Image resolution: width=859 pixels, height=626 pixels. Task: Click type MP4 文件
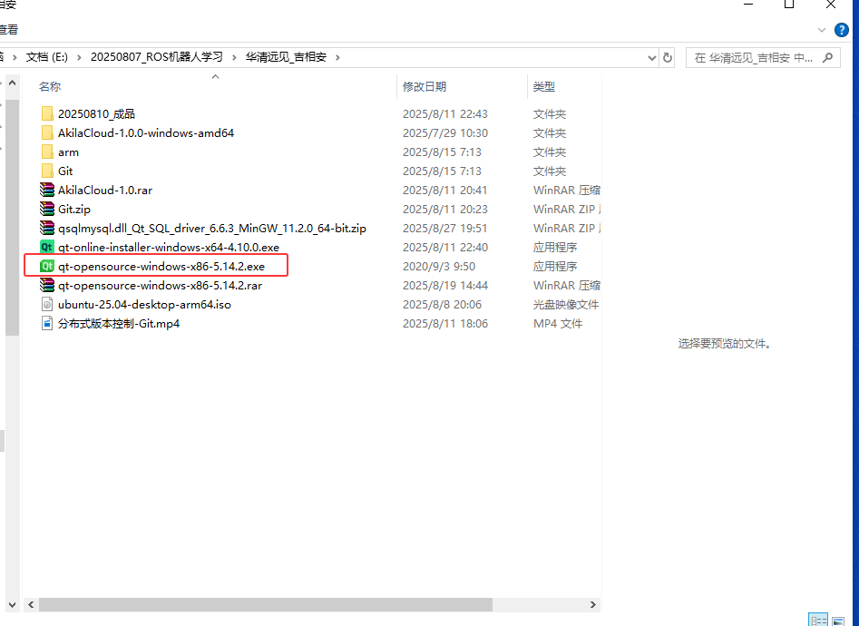click(x=558, y=323)
